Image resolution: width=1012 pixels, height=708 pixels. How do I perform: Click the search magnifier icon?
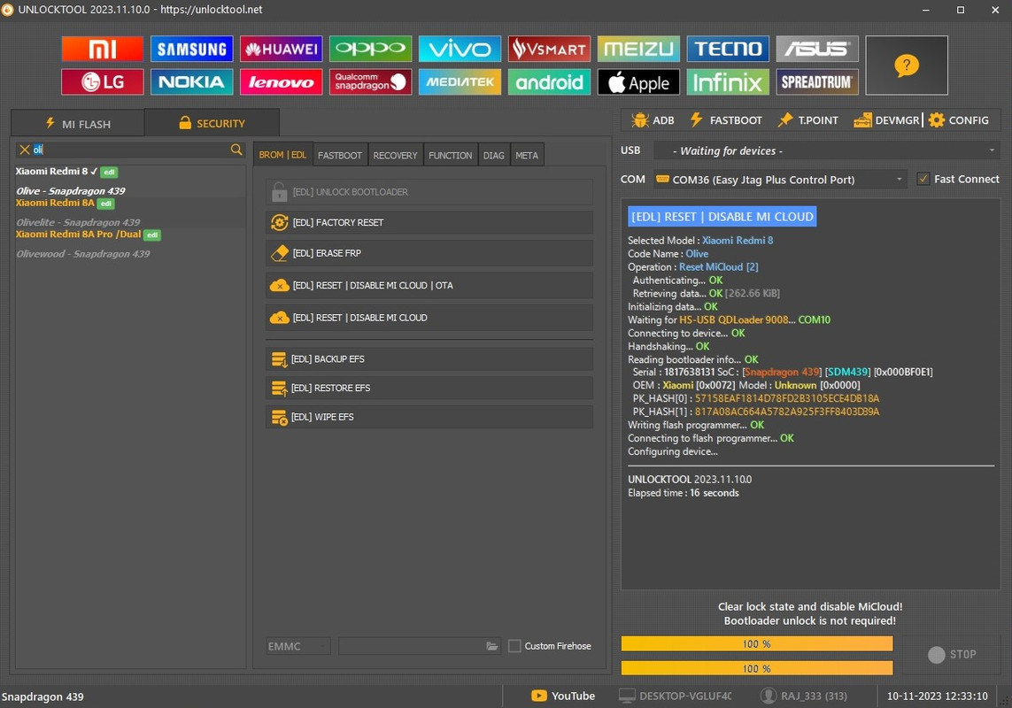236,150
